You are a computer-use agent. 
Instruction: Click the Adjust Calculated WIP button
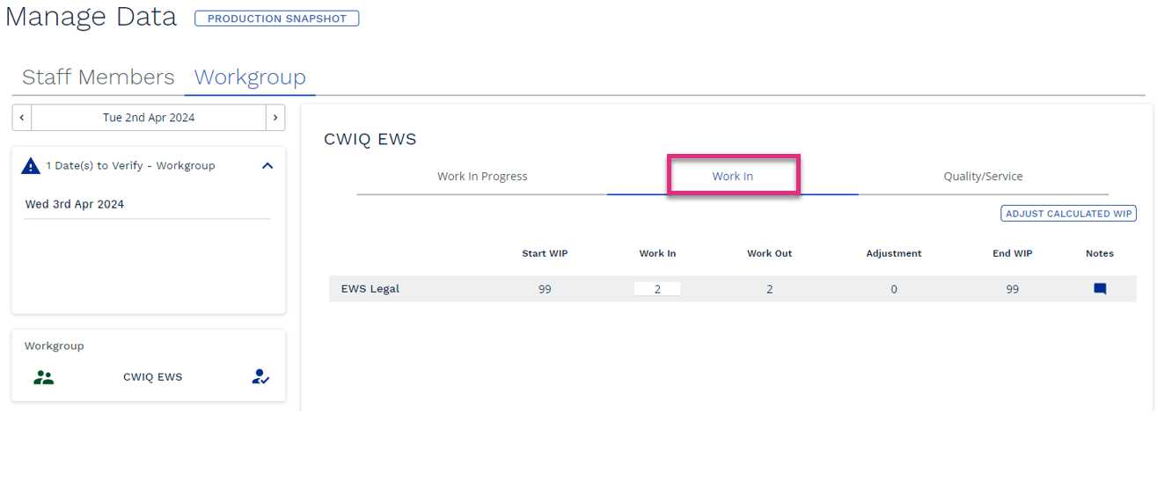pyautogui.click(x=1069, y=214)
